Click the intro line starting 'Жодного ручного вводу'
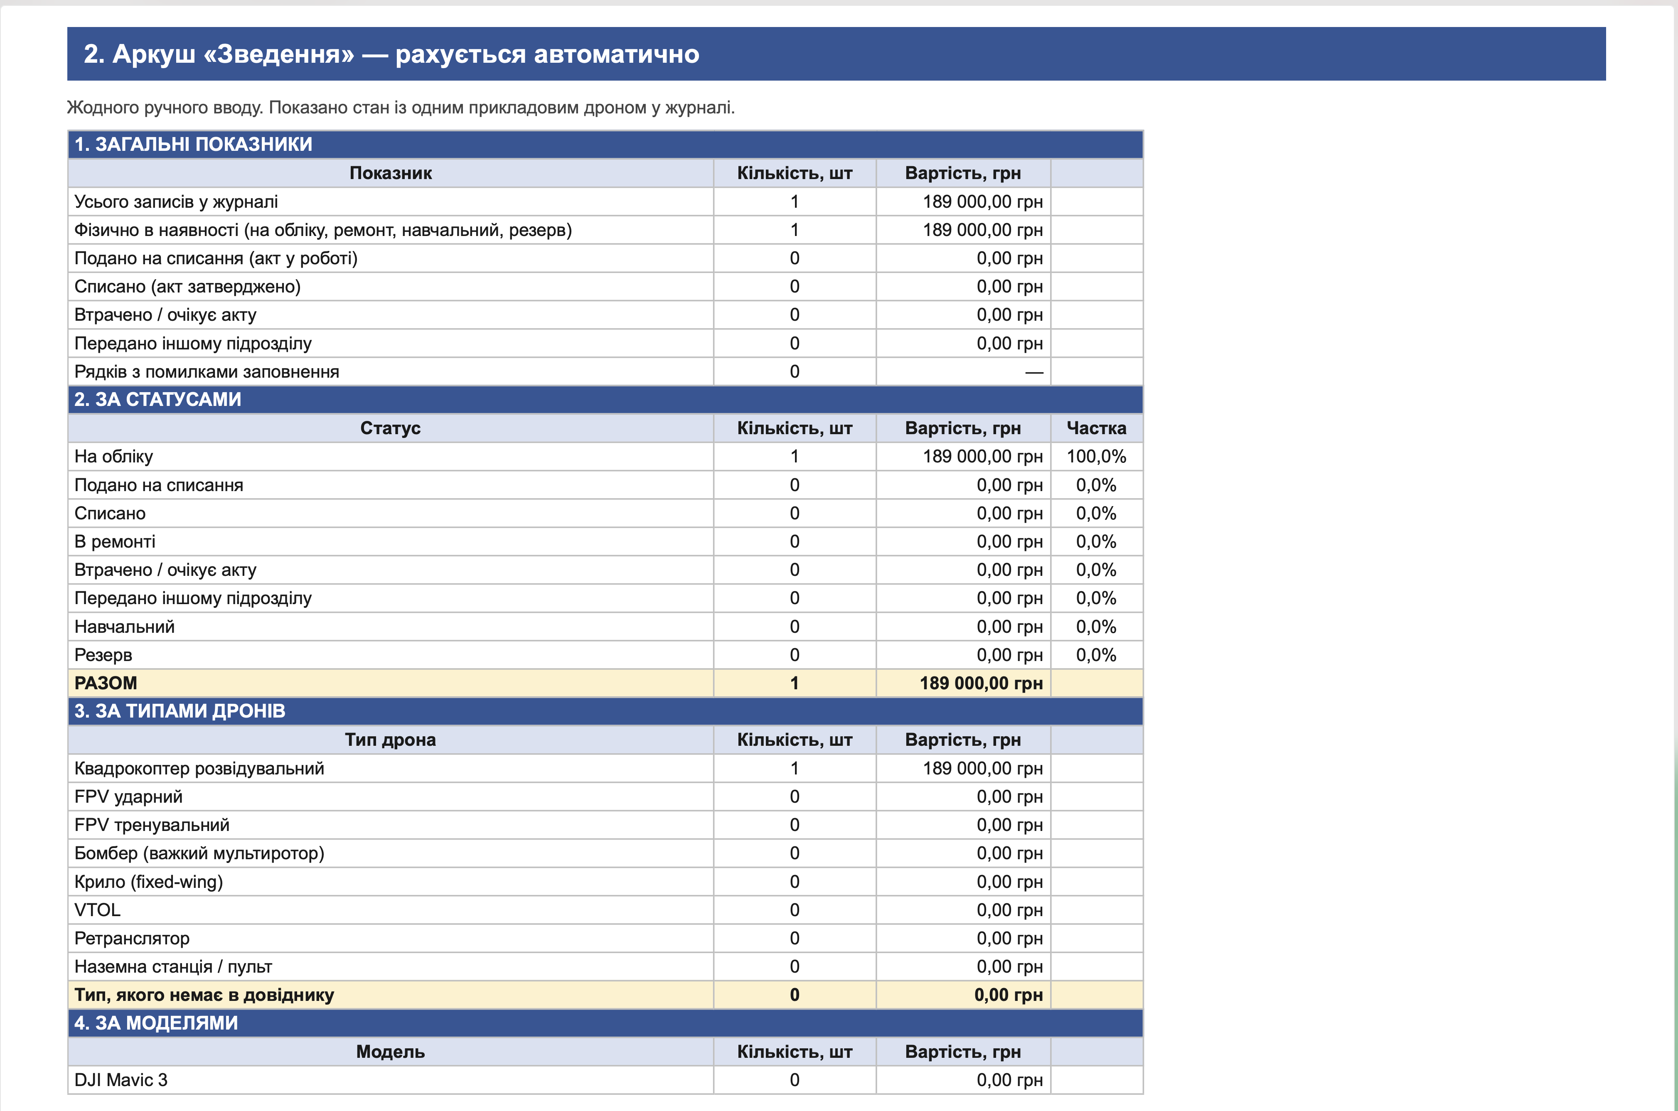The width and height of the screenshot is (1678, 1111). click(401, 108)
